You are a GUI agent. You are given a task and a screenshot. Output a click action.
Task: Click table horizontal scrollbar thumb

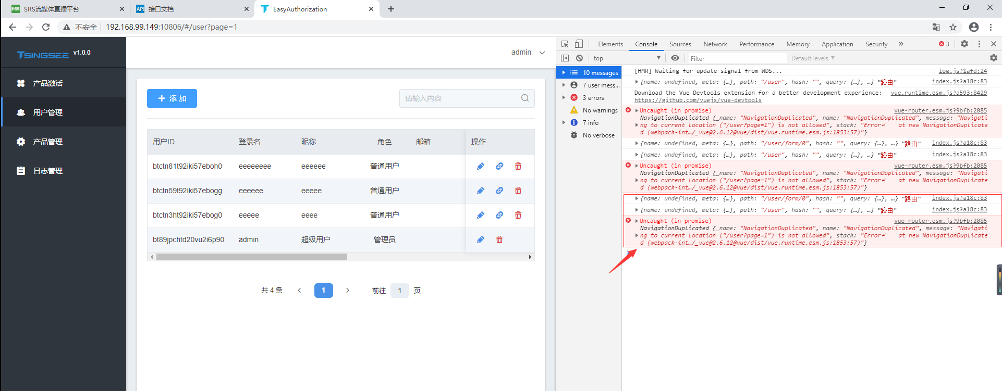[x=252, y=257]
